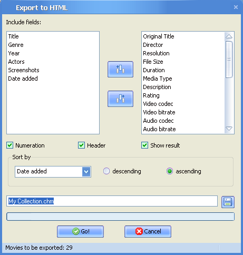Click the Cancel button
243x255 pixels.
pyautogui.click(x=148, y=231)
